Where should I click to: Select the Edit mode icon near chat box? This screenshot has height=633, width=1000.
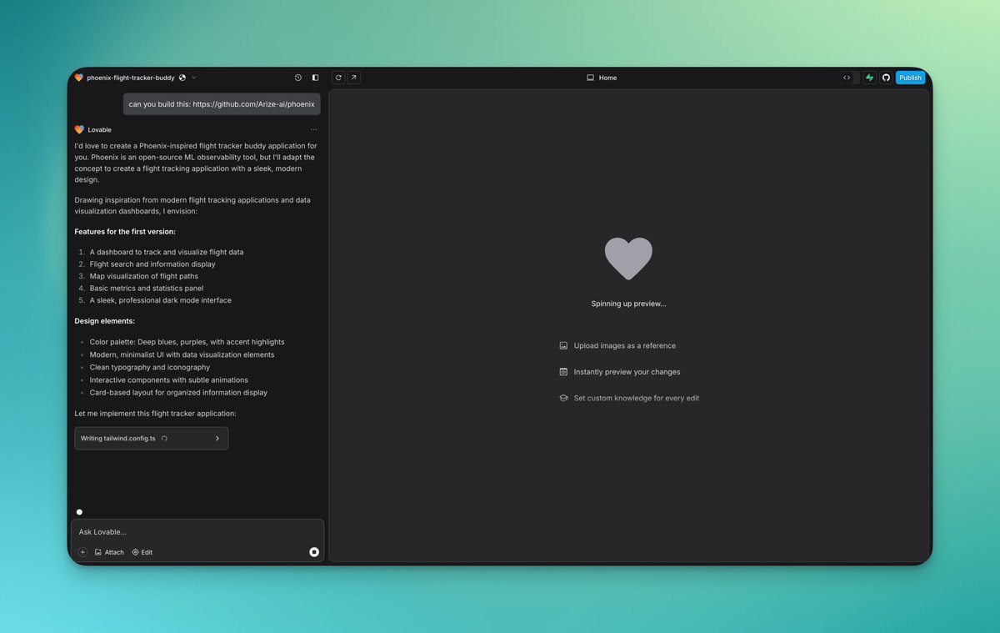click(x=142, y=552)
